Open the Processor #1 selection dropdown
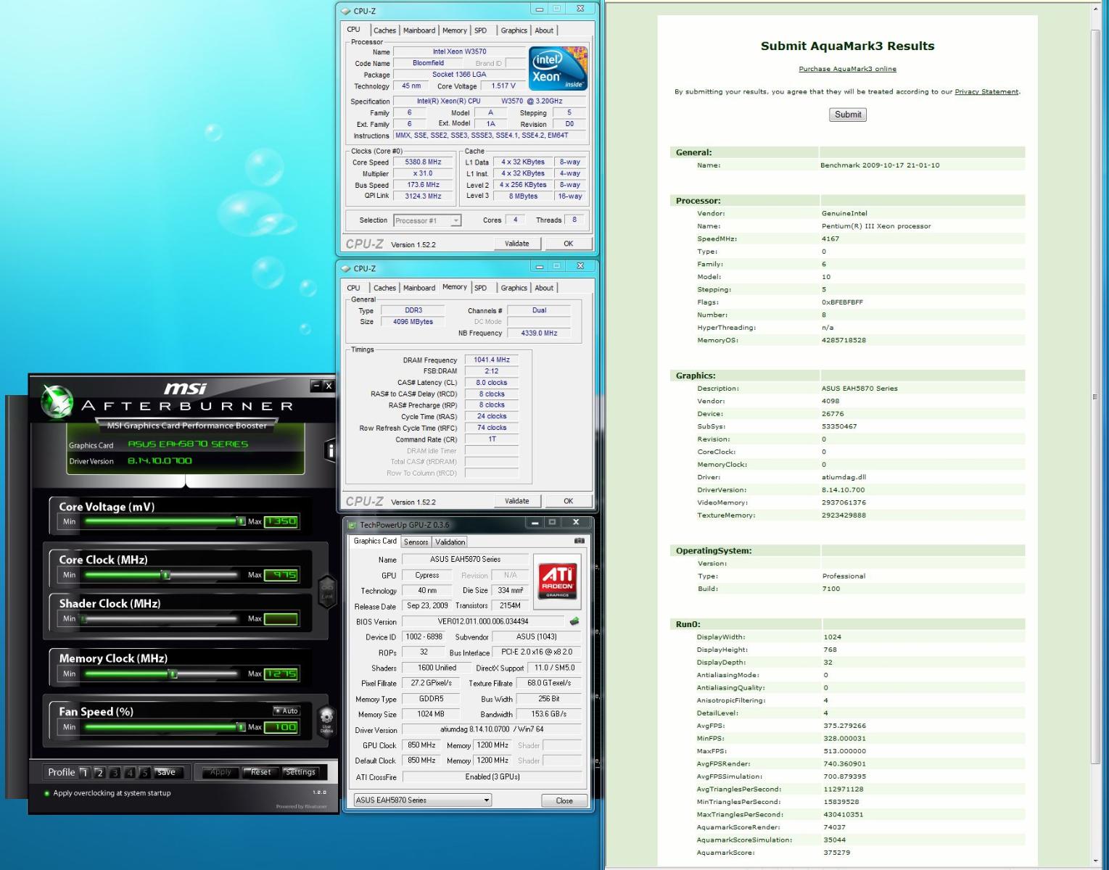 click(427, 220)
